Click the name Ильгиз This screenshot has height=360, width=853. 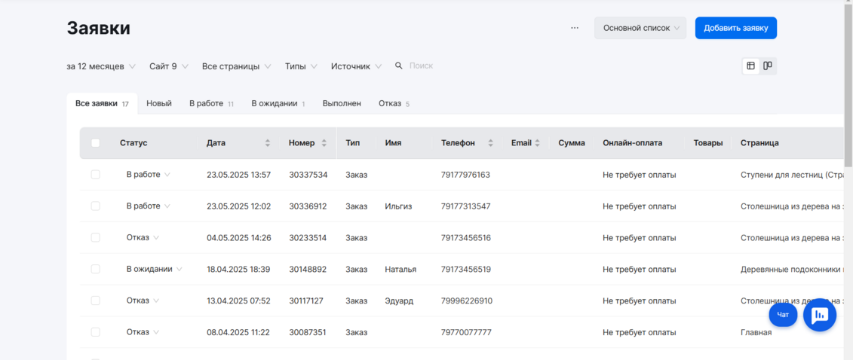coord(399,206)
